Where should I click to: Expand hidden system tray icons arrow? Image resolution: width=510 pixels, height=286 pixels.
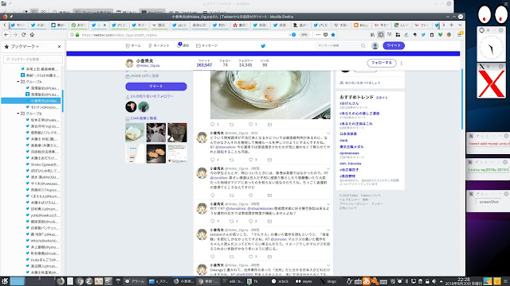tap(441, 281)
